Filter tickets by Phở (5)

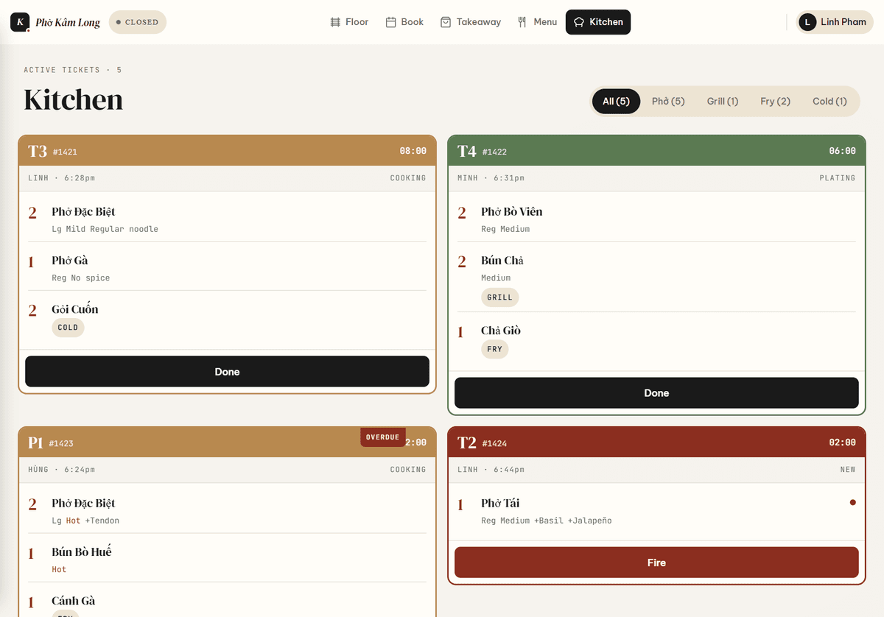668,102
